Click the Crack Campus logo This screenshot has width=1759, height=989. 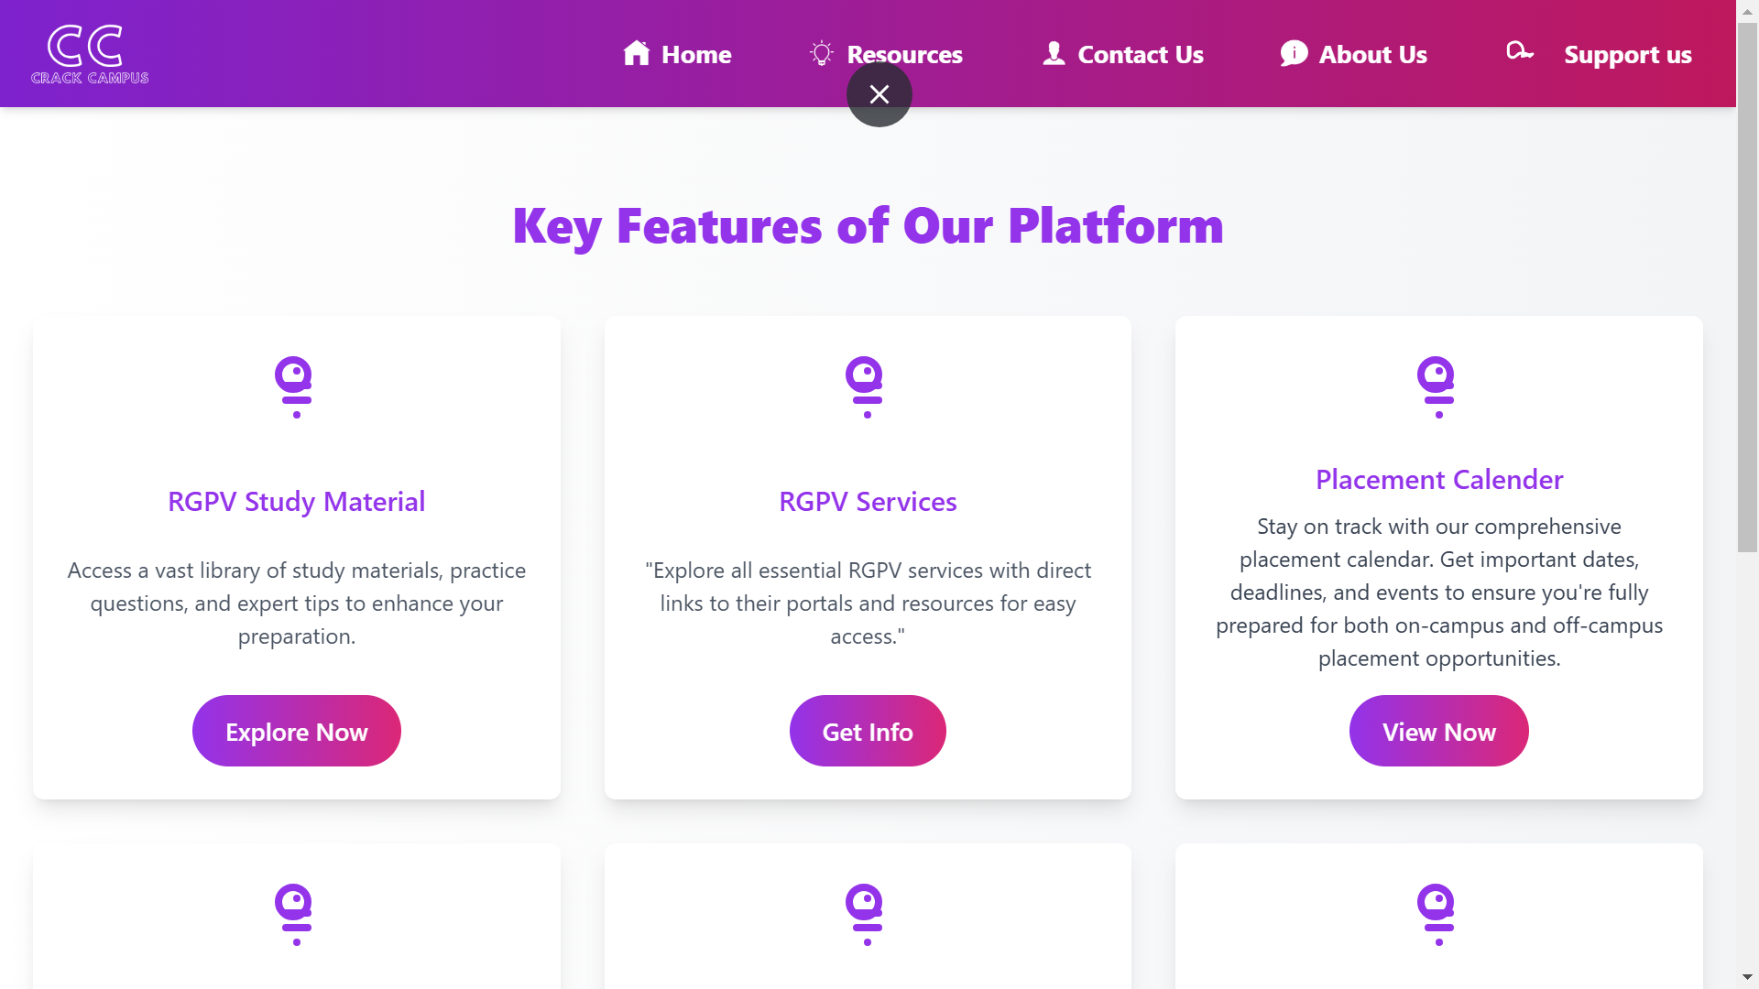(90, 54)
